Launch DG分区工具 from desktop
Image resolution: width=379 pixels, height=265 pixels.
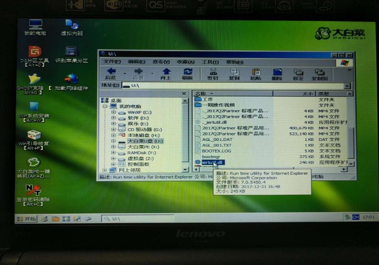pos(35,56)
